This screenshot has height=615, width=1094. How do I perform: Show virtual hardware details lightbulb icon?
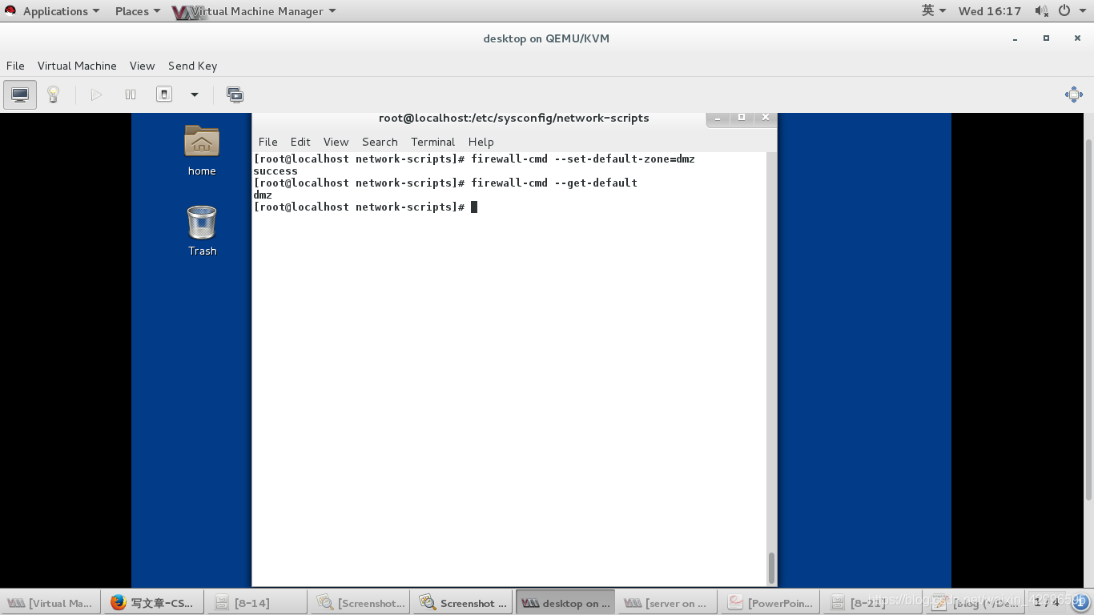[53, 94]
